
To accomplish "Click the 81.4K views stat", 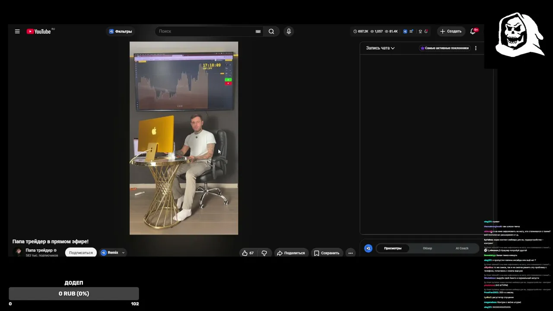I will click(x=391, y=32).
